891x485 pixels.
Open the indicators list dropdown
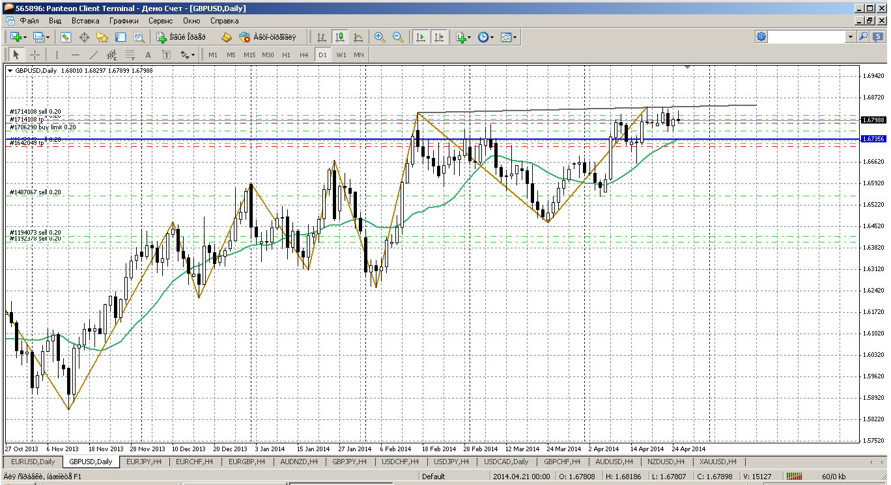(463, 37)
